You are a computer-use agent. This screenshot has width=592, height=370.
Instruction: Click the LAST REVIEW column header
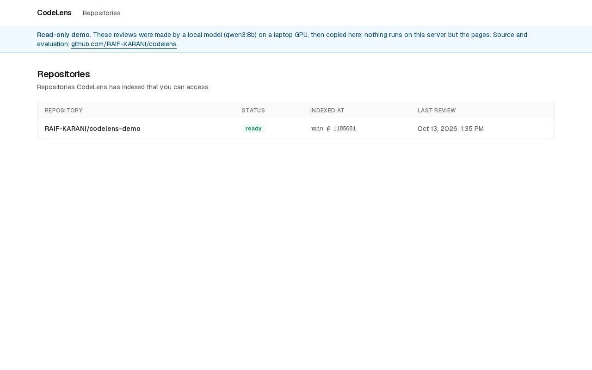[x=437, y=111]
